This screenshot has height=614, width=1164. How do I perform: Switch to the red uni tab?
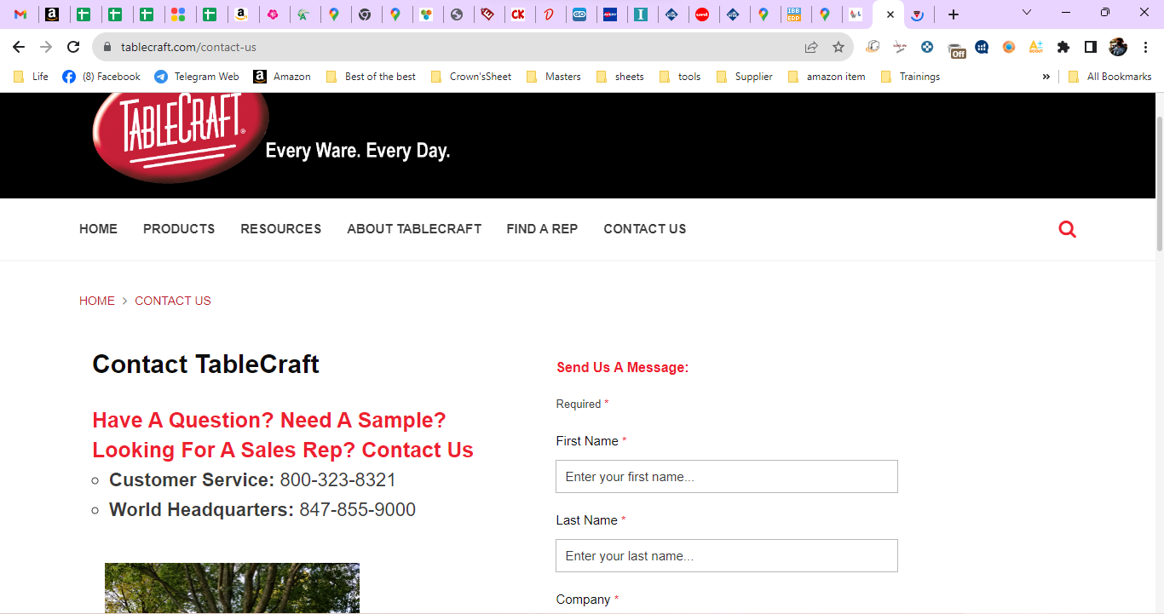tap(702, 14)
